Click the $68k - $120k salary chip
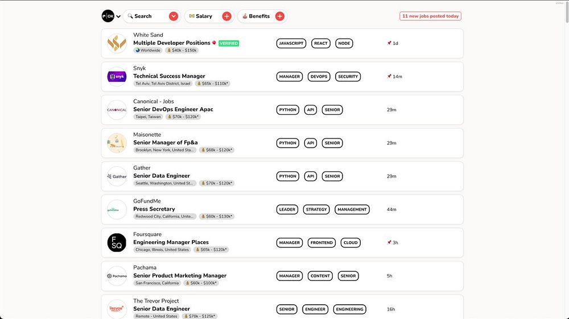Image resolution: width=569 pixels, height=319 pixels. pos(217,150)
